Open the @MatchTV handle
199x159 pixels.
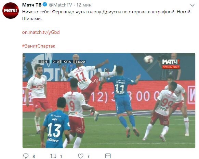click(x=61, y=5)
